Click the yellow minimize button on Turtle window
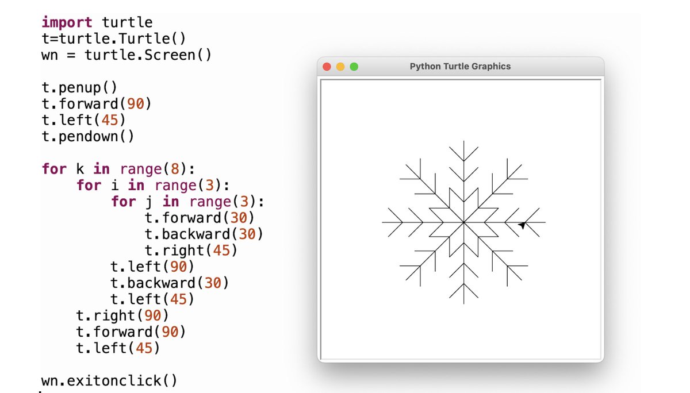Screen dimensions: 690x393 point(340,66)
